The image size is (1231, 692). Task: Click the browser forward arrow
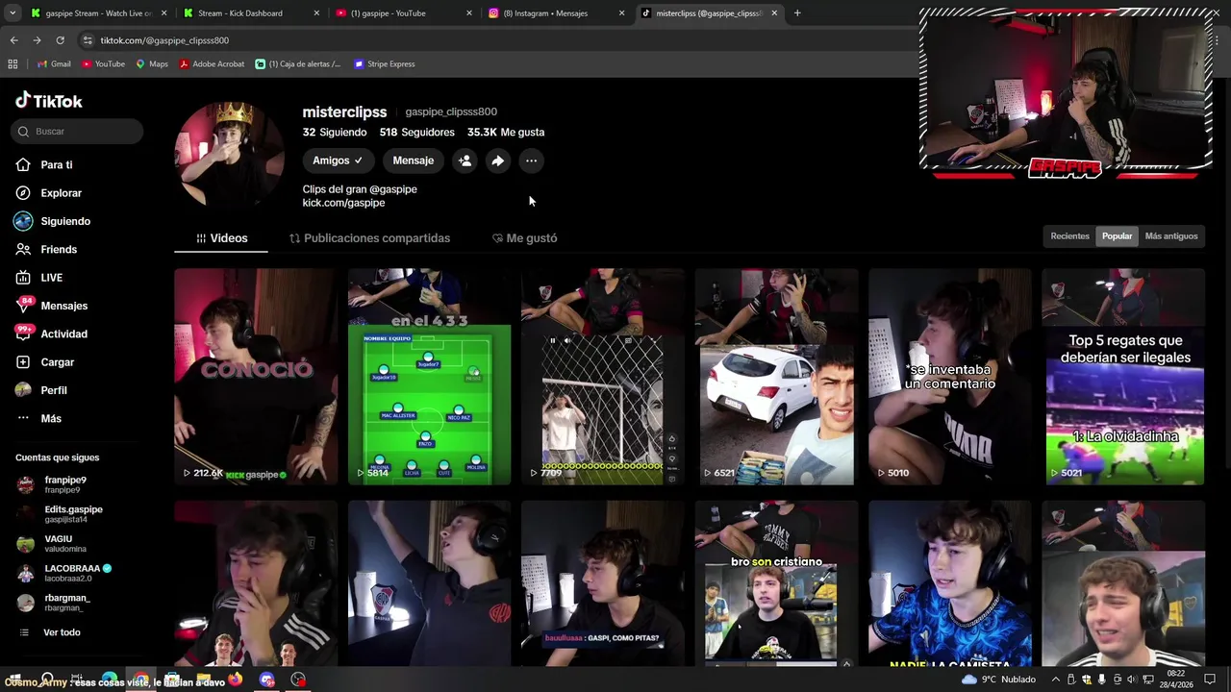click(37, 40)
